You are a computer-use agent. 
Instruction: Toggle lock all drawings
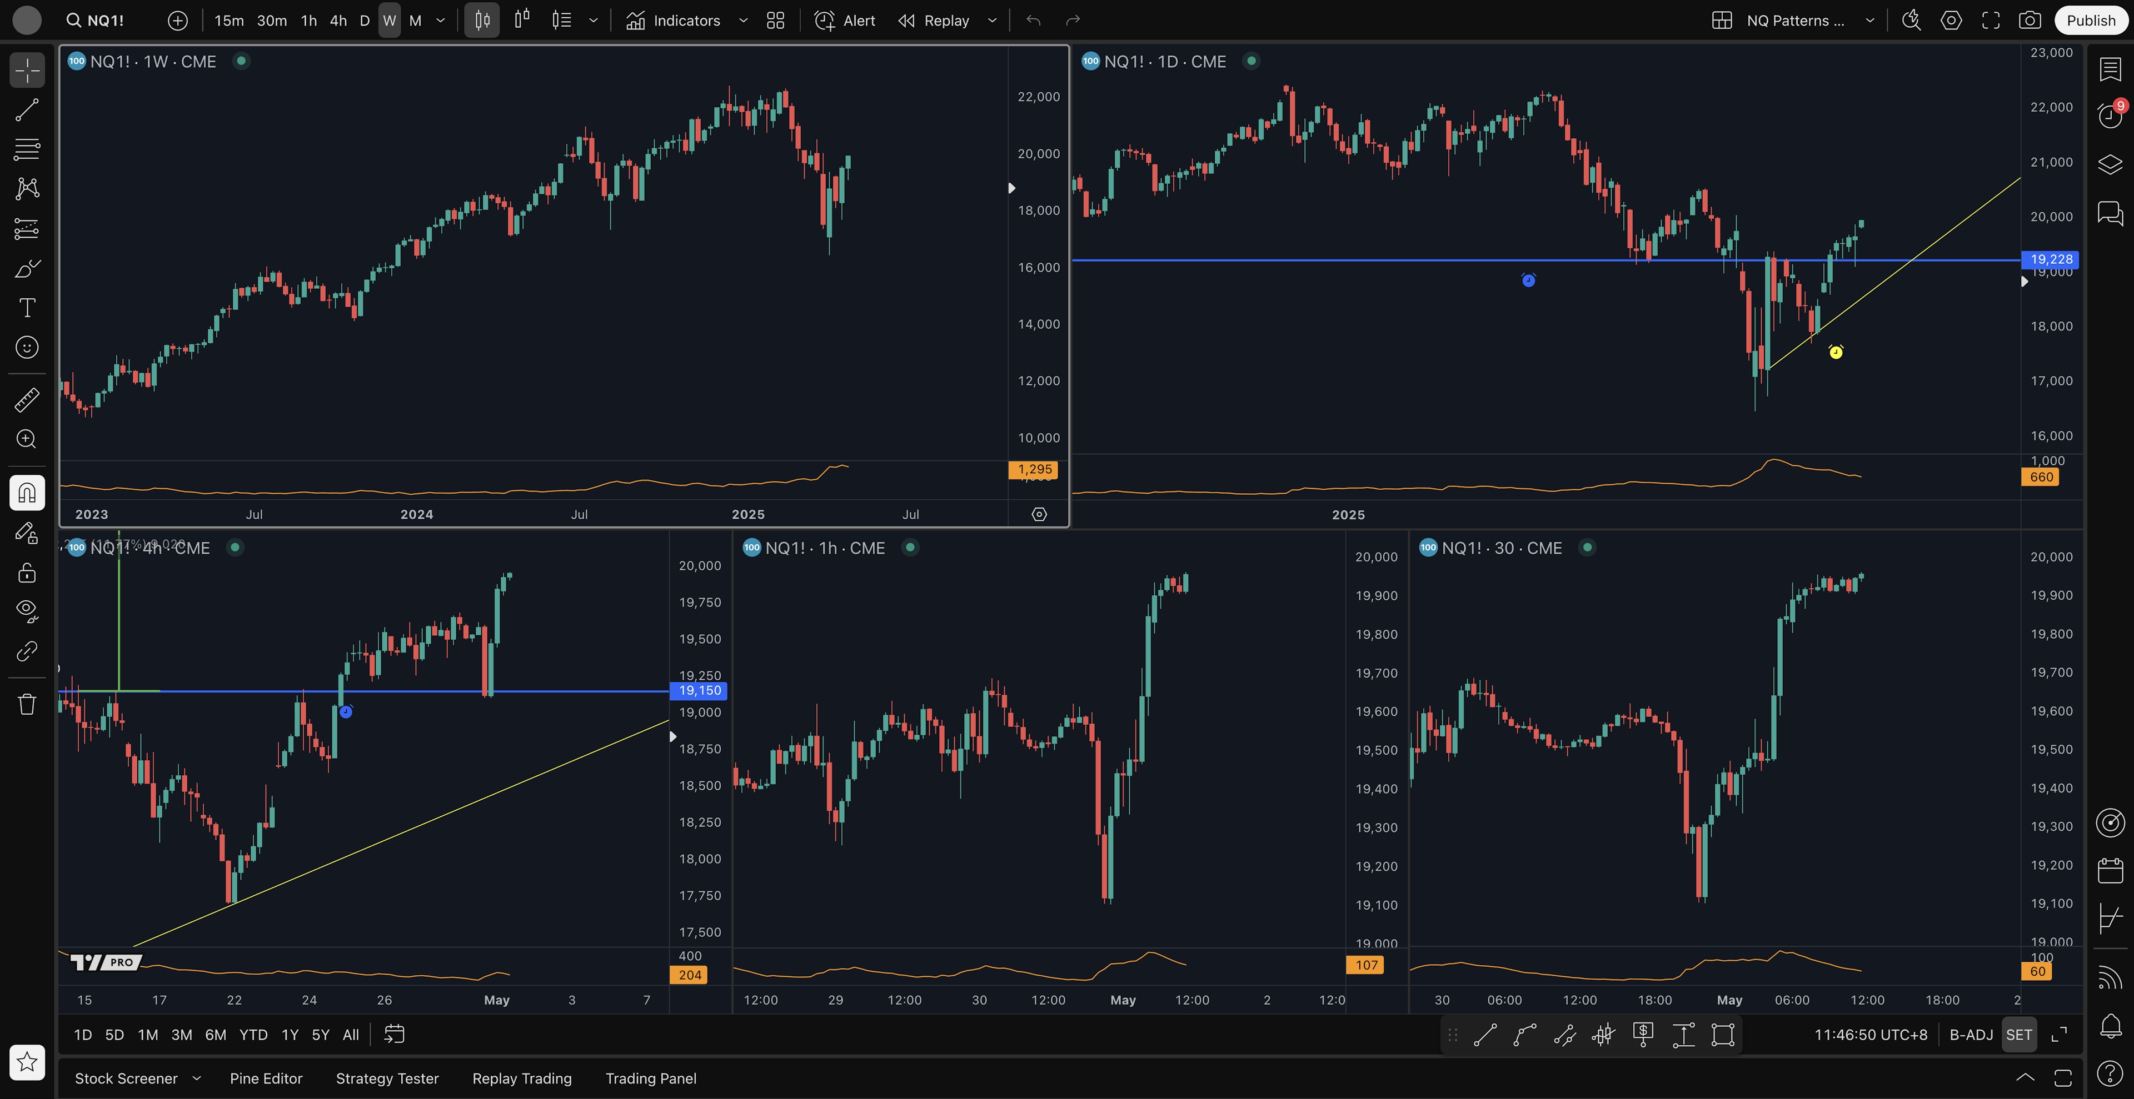coord(27,573)
